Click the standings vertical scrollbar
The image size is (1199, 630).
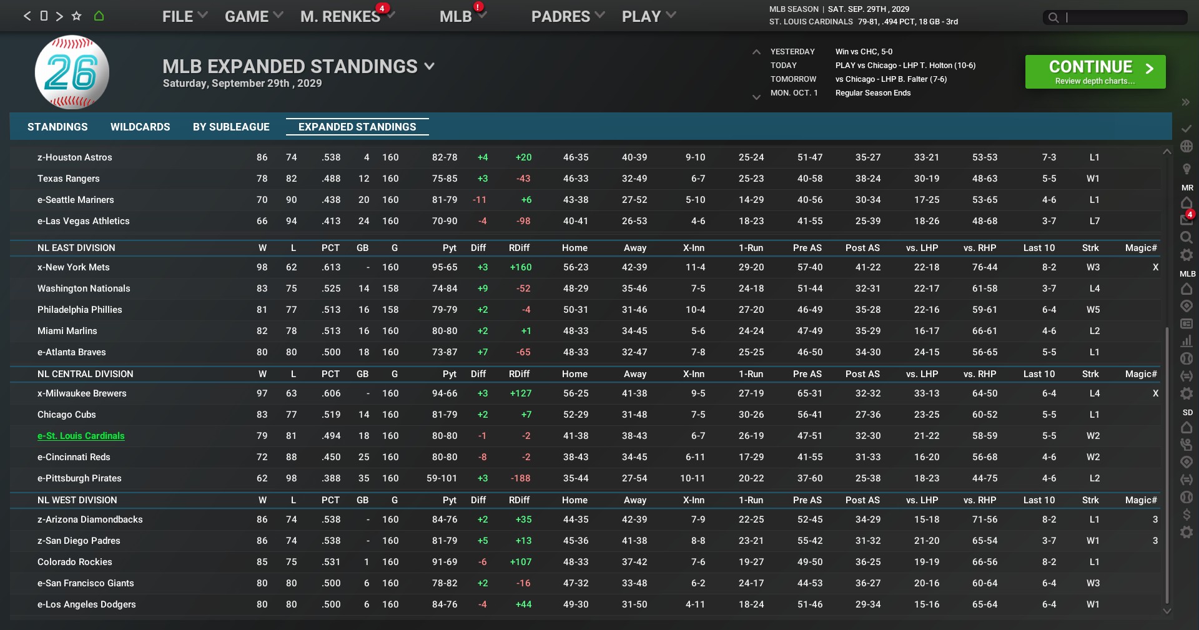(1166, 462)
